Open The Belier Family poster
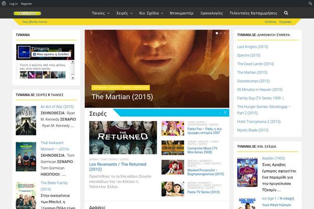 click(26, 195)
